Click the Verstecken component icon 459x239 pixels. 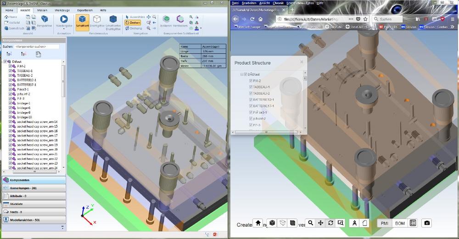pyautogui.click(x=180, y=19)
